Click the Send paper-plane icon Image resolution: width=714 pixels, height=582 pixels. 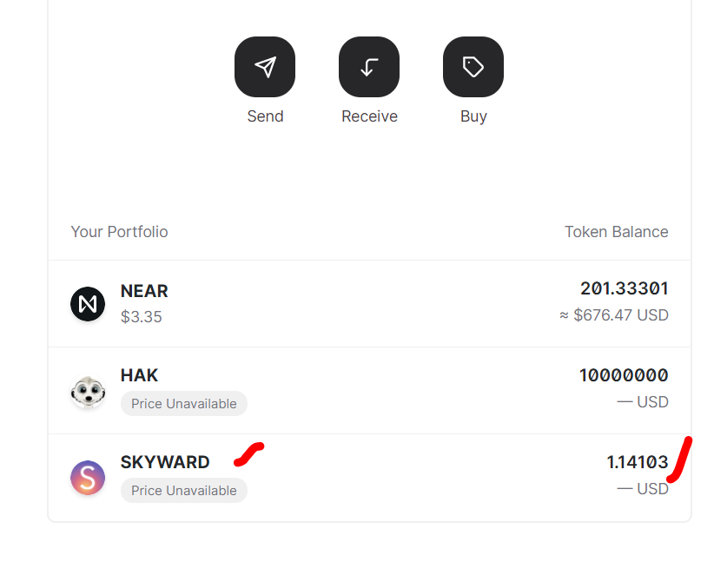[265, 67]
